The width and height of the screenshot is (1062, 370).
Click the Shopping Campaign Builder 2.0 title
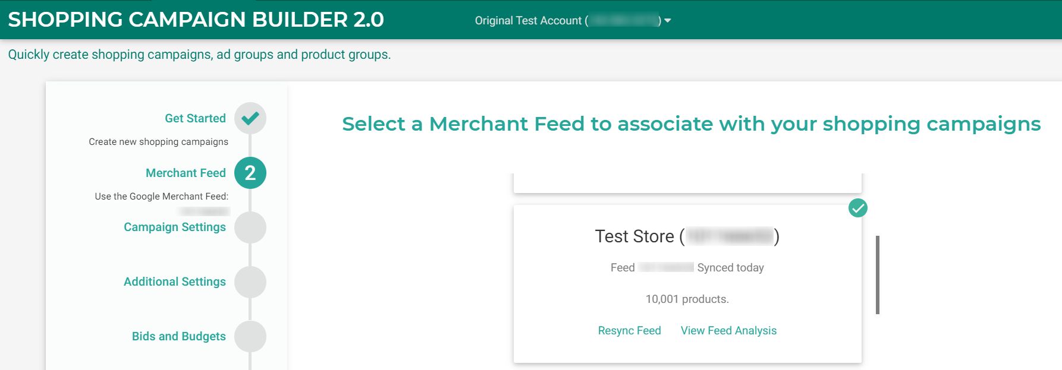pyautogui.click(x=196, y=20)
